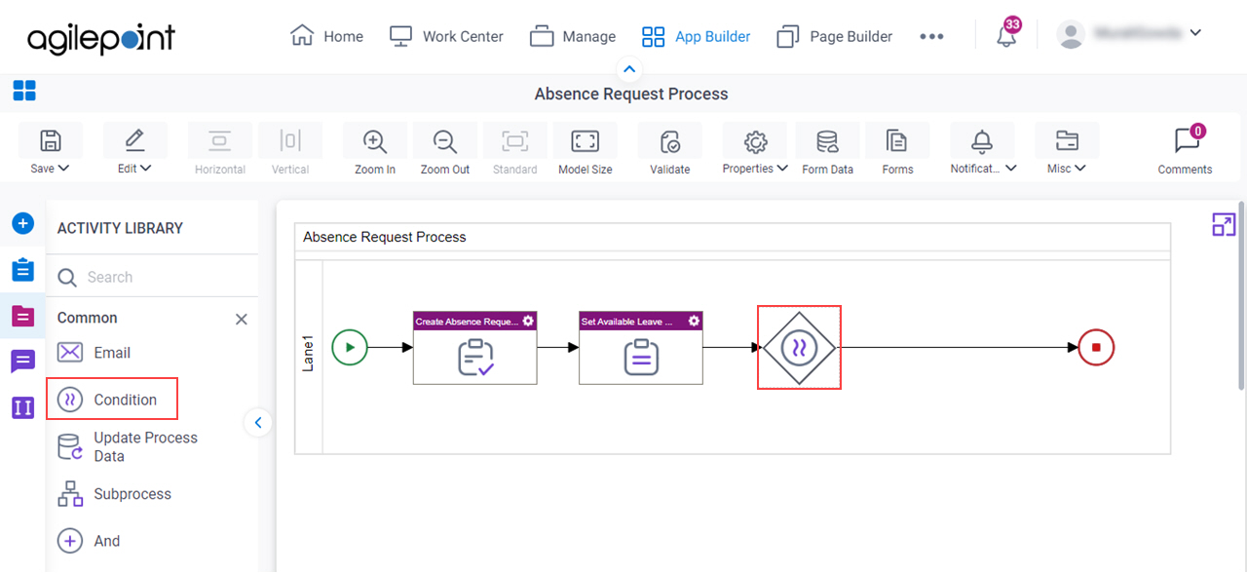Image resolution: width=1247 pixels, height=573 pixels.
Task: Open Model Size settings
Action: 586,150
